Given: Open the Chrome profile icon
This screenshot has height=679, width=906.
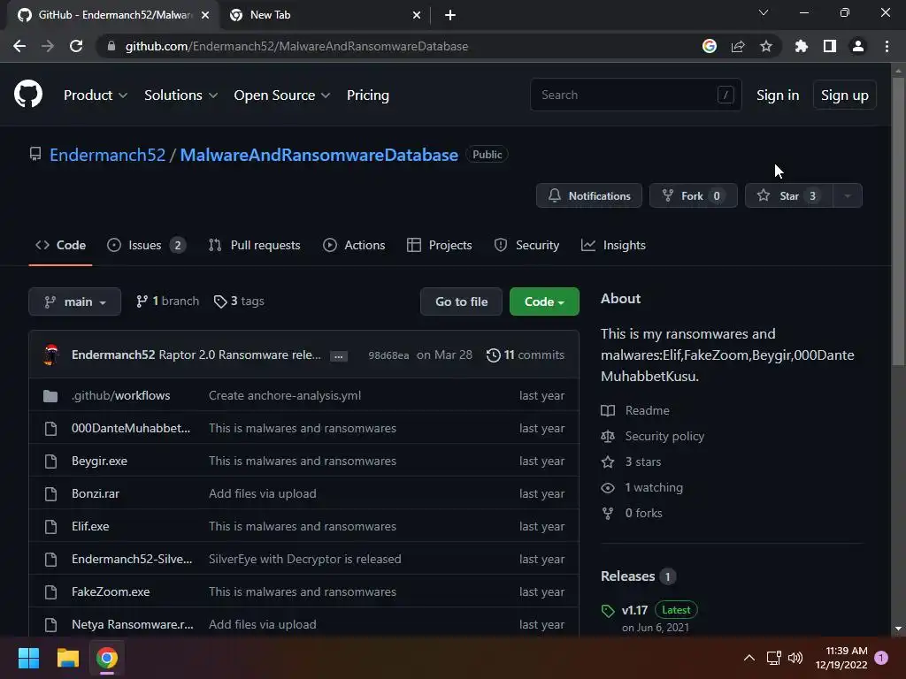Looking at the screenshot, I should coord(858,46).
